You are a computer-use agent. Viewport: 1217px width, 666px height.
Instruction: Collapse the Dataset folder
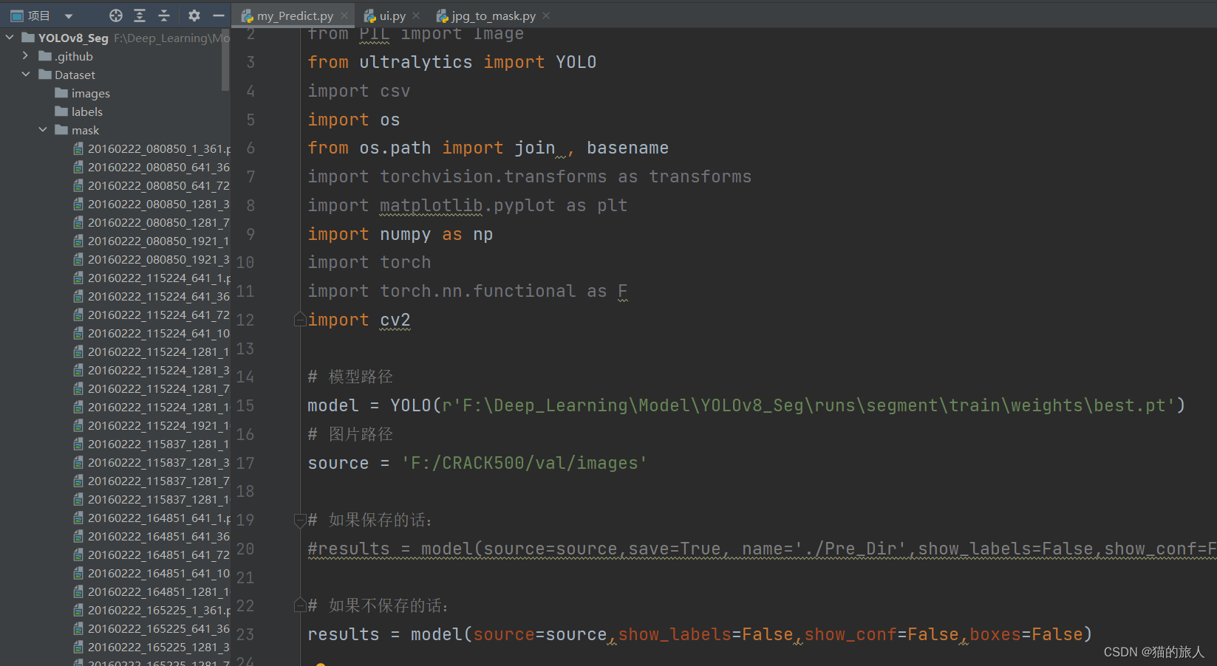[x=26, y=74]
